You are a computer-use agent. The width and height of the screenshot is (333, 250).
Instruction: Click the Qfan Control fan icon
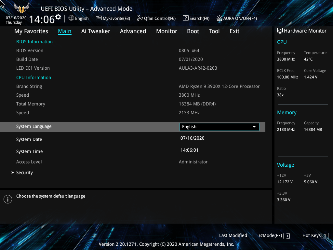coord(140,18)
